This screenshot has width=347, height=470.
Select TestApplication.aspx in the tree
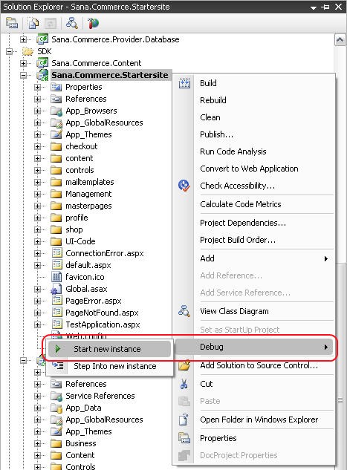[x=103, y=324]
